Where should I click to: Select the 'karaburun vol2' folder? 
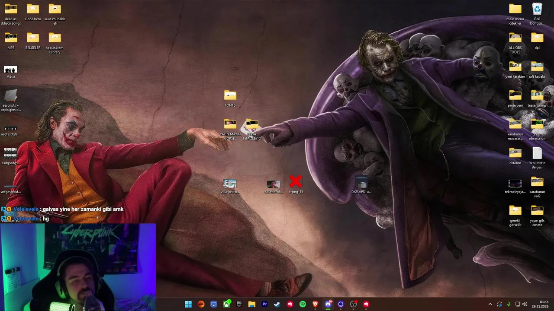pyautogui.click(x=537, y=186)
